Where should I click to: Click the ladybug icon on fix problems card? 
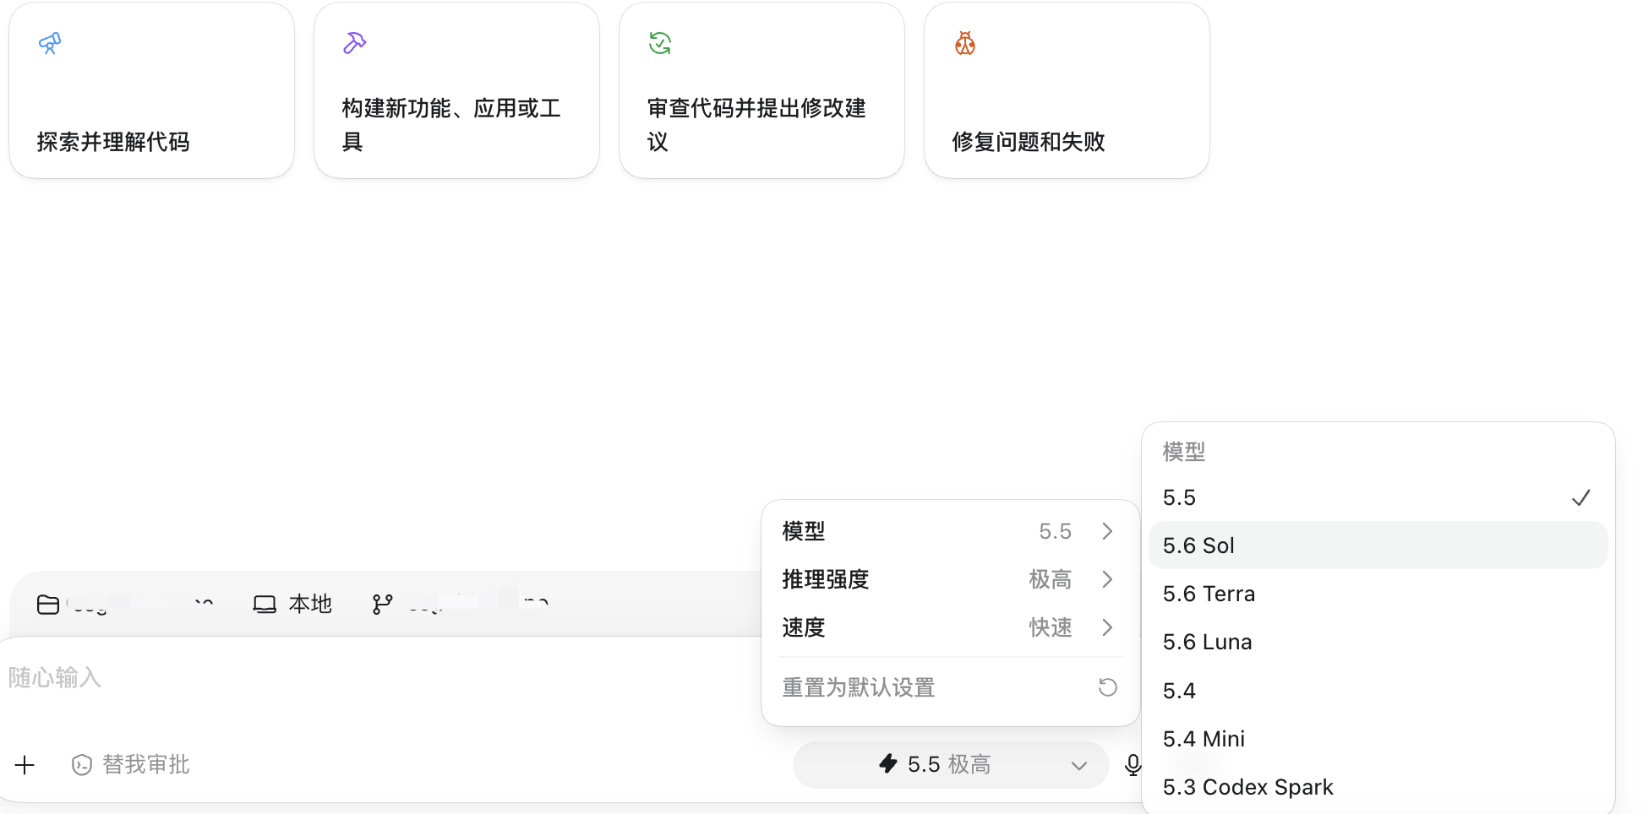point(965,43)
